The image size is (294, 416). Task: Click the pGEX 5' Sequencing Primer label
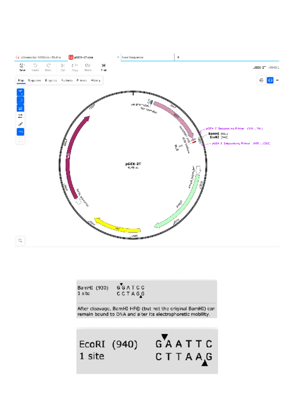234,129
